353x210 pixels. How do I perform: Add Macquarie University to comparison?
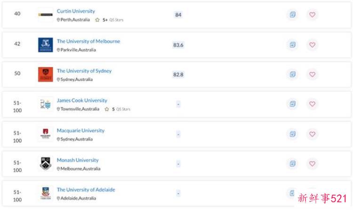293,134
